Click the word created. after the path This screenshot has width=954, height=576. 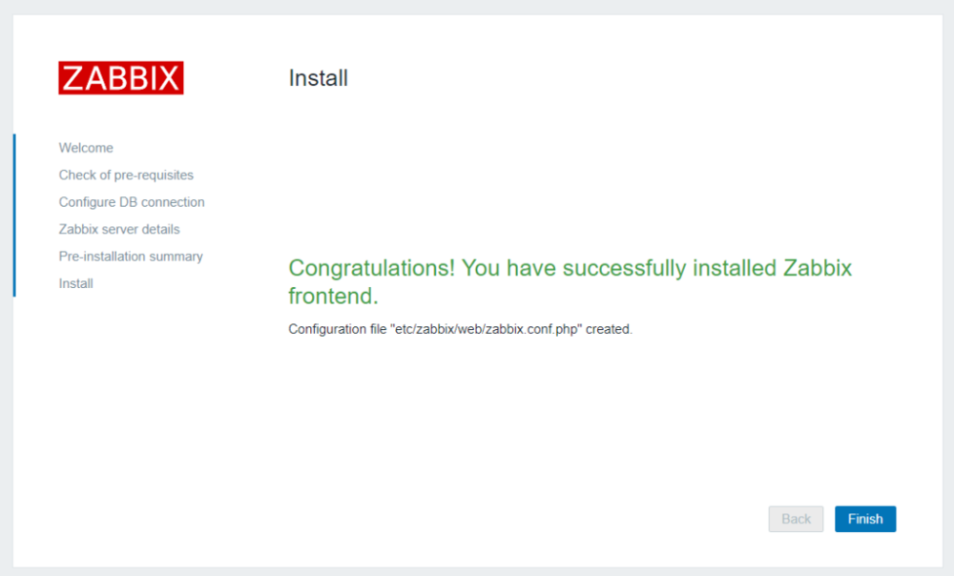click(x=609, y=330)
